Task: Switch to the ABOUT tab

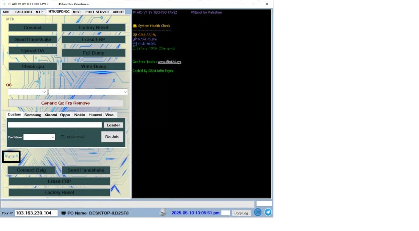Action: [118, 12]
